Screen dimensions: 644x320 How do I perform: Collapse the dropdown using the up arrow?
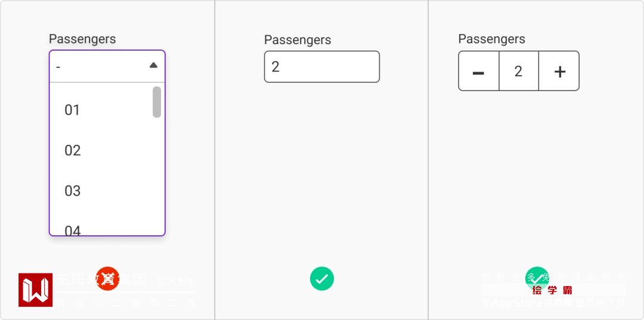(153, 66)
